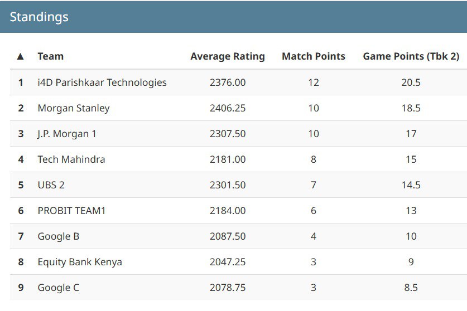Sort by Match Points column header
The height and width of the screenshot is (311, 467).
click(313, 56)
